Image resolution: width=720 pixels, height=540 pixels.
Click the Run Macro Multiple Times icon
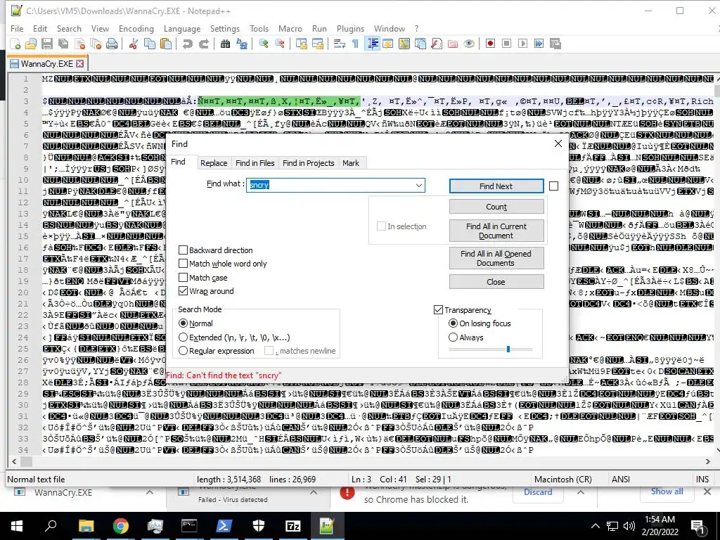(x=539, y=44)
